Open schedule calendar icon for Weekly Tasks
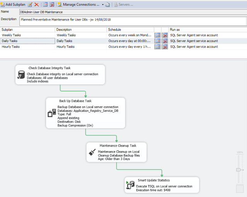 pyautogui.click(x=157, y=35)
